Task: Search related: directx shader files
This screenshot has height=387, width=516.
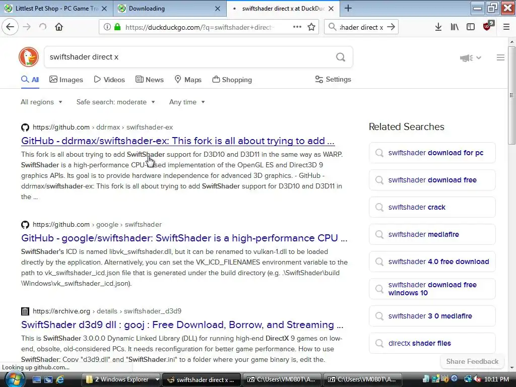Action: [x=432, y=343]
